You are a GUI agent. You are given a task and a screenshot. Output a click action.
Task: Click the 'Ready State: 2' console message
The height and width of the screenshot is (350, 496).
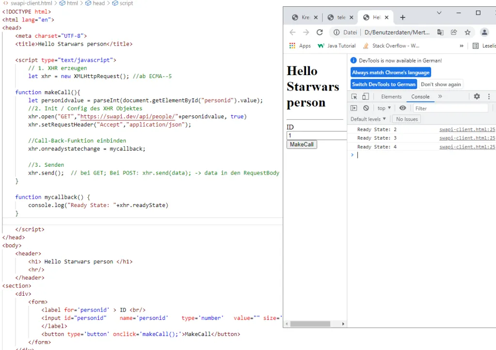point(377,129)
